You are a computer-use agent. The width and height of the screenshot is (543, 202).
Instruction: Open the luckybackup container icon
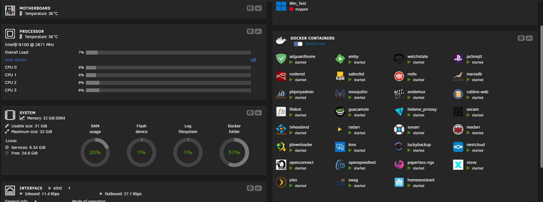click(x=399, y=147)
